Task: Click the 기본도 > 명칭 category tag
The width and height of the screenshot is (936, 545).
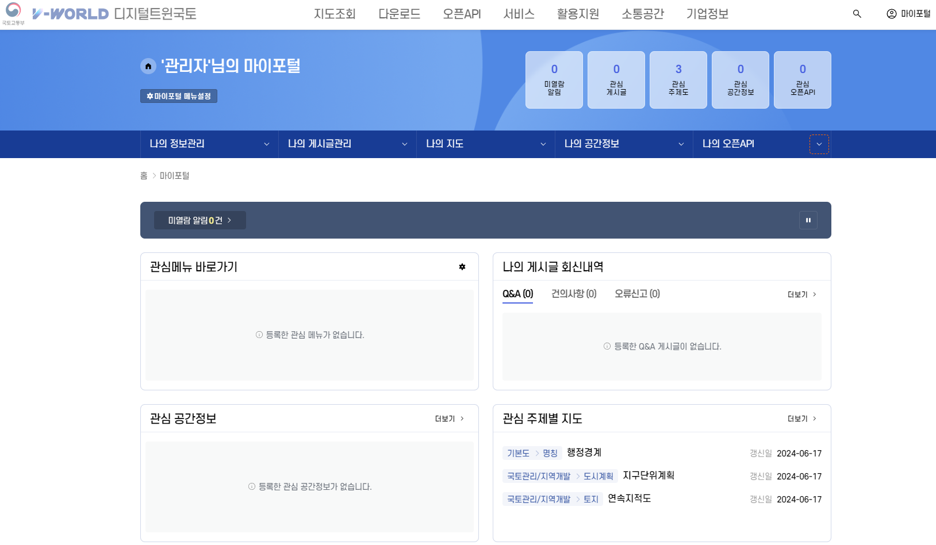Action: pyautogui.click(x=532, y=453)
